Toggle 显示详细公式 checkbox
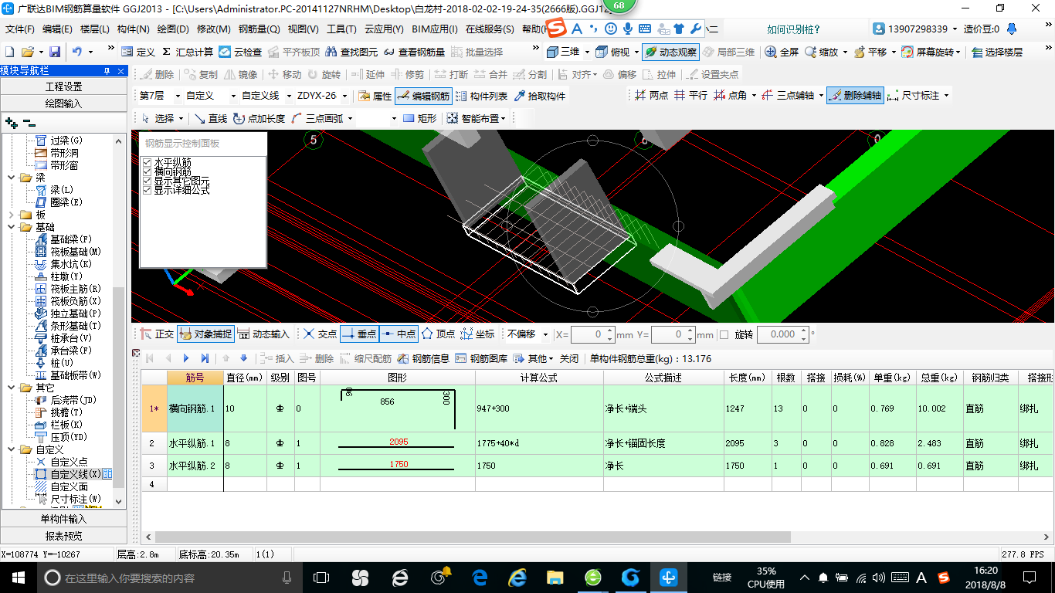This screenshot has width=1055, height=593. (x=147, y=190)
